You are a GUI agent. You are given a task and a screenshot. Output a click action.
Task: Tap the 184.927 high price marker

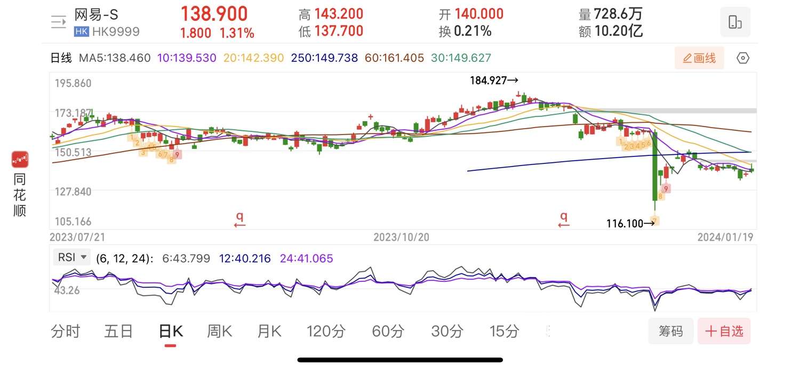pos(494,81)
